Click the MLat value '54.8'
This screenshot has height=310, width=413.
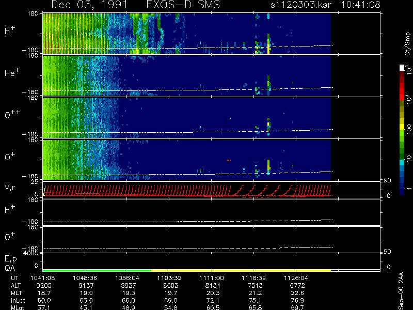pyautogui.click(x=171, y=307)
